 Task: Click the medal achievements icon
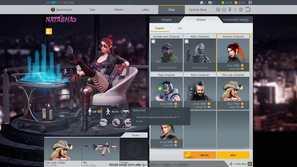click(x=230, y=9)
